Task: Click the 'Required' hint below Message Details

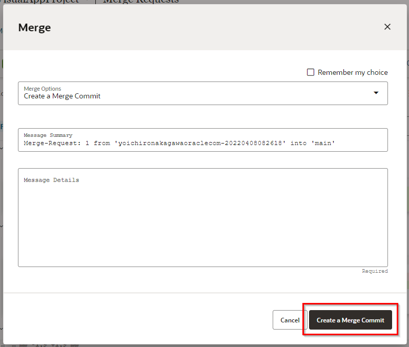Action: click(x=375, y=271)
